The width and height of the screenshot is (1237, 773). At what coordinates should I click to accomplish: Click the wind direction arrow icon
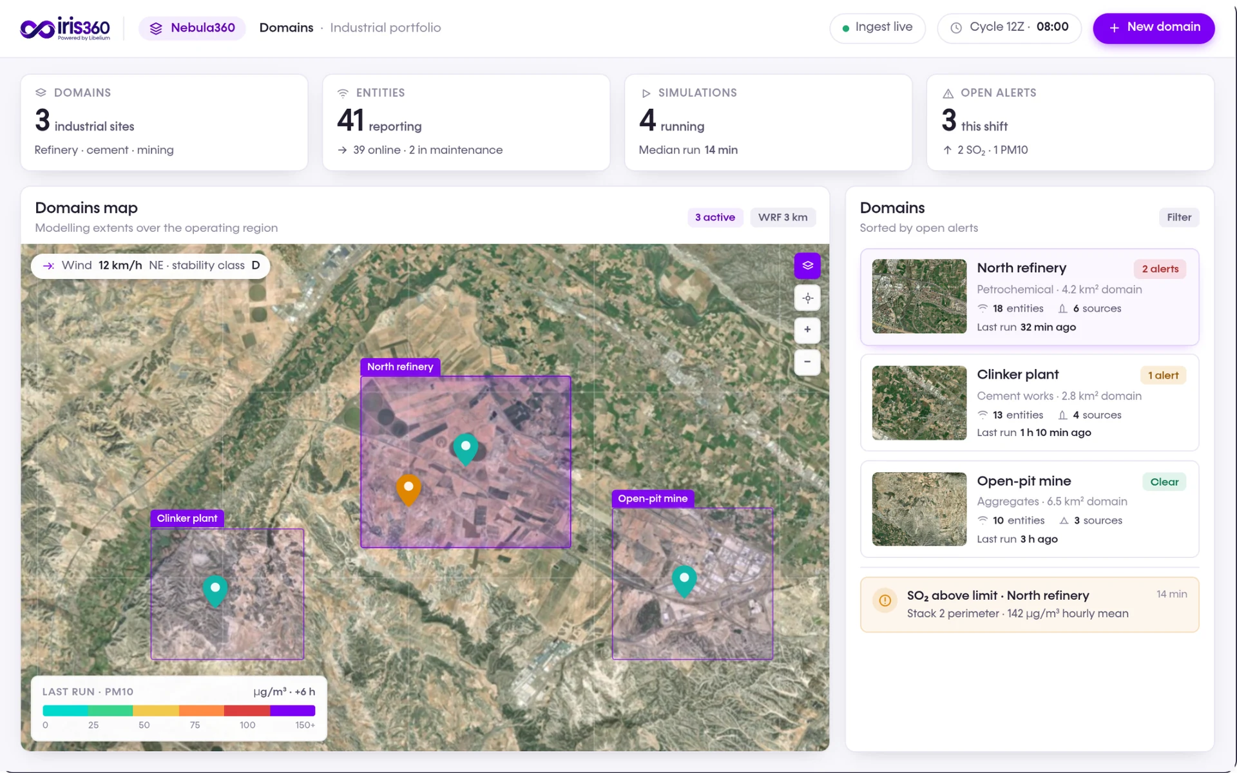[x=48, y=266]
